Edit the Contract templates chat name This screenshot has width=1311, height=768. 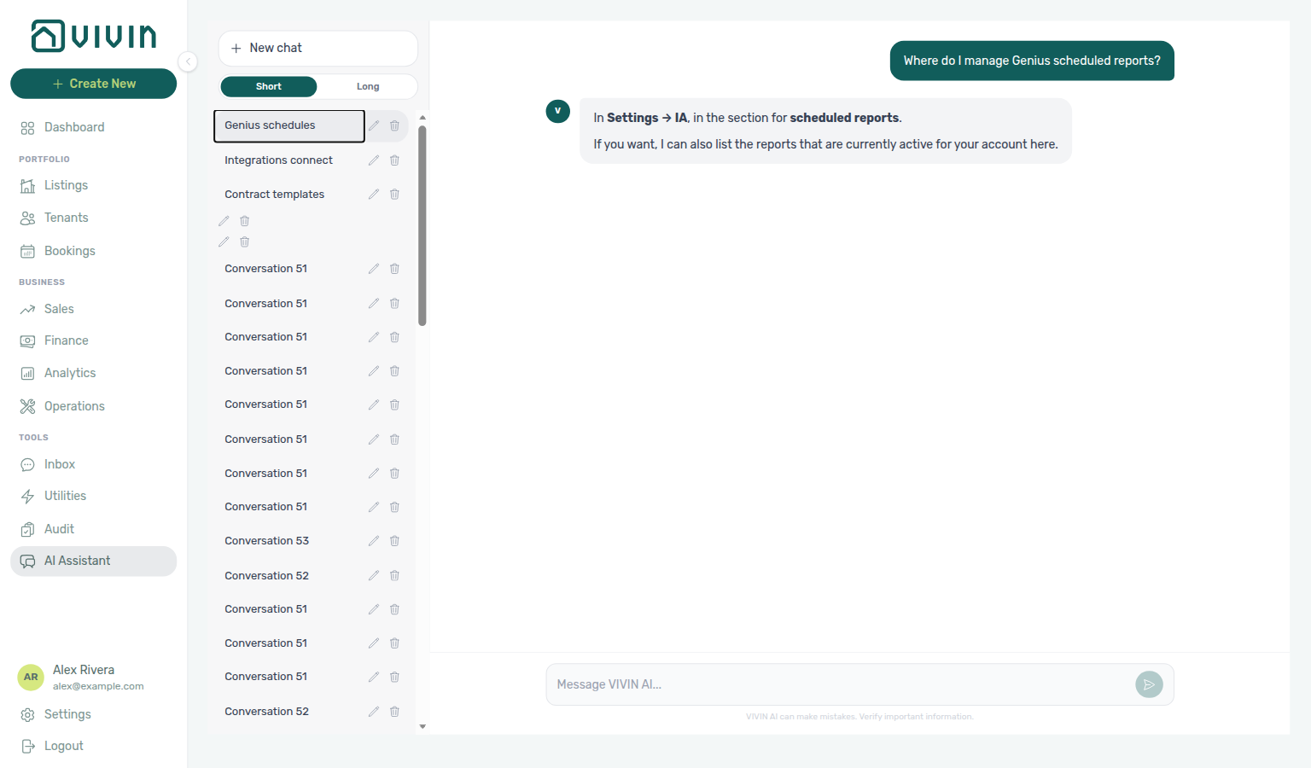click(374, 195)
